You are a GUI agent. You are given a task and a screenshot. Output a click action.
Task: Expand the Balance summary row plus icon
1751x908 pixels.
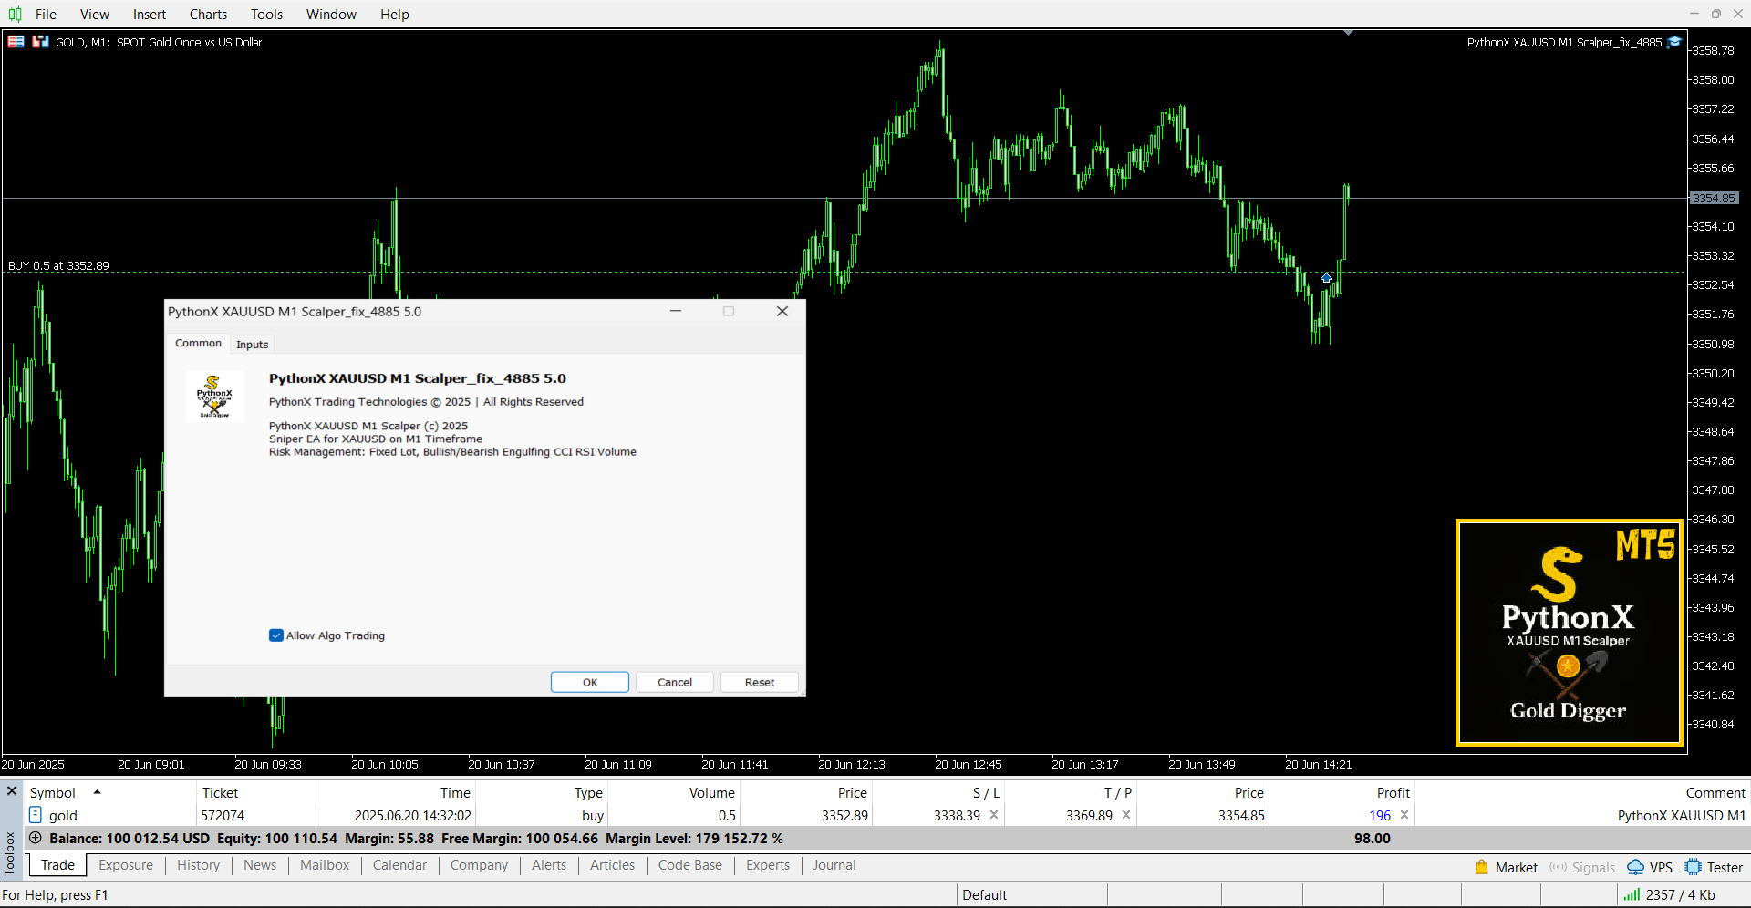[x=36, y=838]
